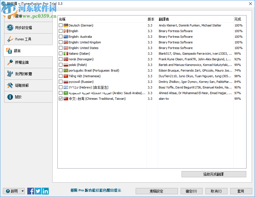Viewport: 255px width, 197px height.
Task: Click the Facebook icon
Action: coord(30,191)
